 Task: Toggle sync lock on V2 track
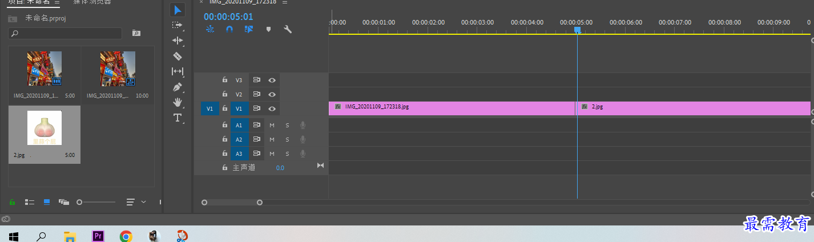[257, 94]
